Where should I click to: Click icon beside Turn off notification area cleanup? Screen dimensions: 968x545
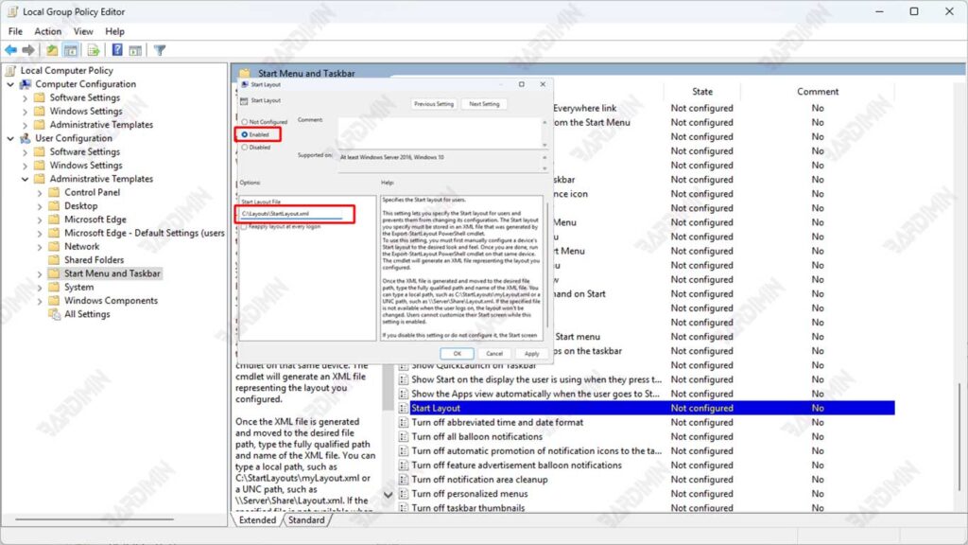403,480
